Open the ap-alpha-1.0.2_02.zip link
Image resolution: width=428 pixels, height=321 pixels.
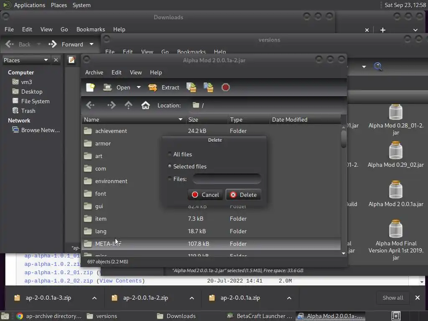pos(59,281)
